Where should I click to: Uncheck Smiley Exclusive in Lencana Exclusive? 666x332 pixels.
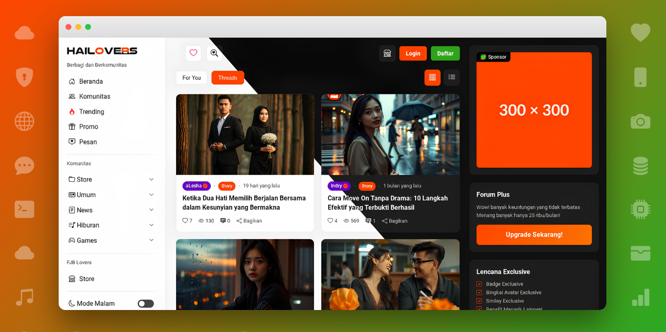(480, 301)
